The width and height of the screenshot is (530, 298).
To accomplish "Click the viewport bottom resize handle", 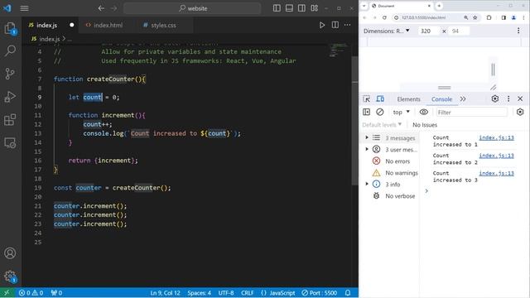I will click(x=444, y=88).
